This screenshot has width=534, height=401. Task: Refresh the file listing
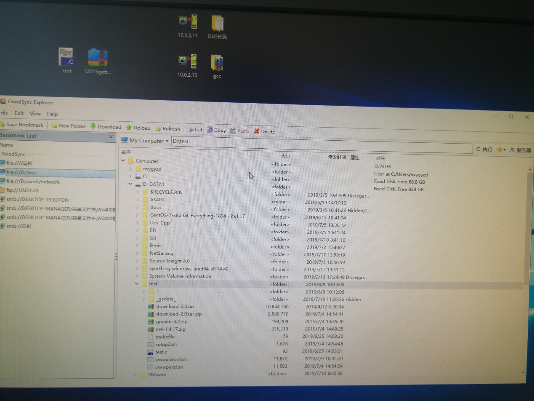(x=167, y=128)
